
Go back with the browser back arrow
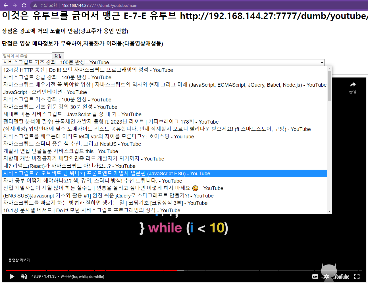coord(6,5)
